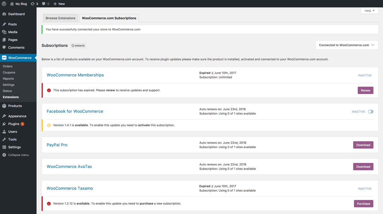Open the Connected to WooCommerce.com dropdown
Screen dimensions: 383x214
pyautogui.click(x=347, y=45)
